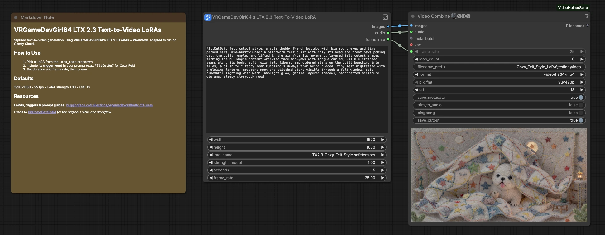This screenshot has width=605, height=235.
Task: Open the pix_fmt dropdown yuv420p
Action: (499, 82)
